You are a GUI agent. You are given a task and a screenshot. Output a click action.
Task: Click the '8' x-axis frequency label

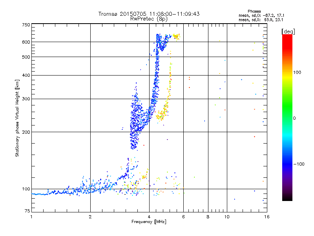point(208,217)
